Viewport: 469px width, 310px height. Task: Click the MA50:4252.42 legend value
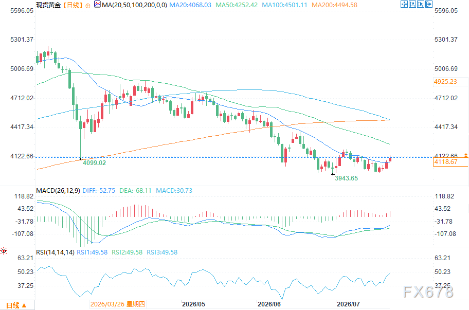coord(237,5)
